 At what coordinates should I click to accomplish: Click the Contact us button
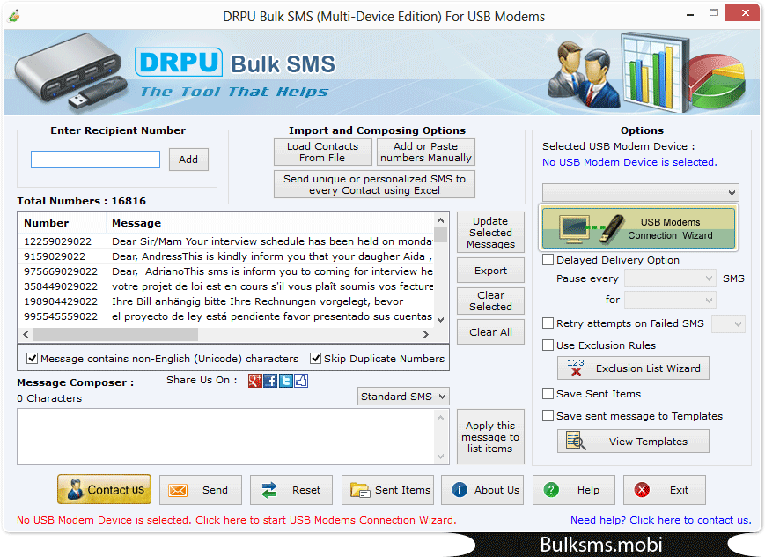coord(105,489)
